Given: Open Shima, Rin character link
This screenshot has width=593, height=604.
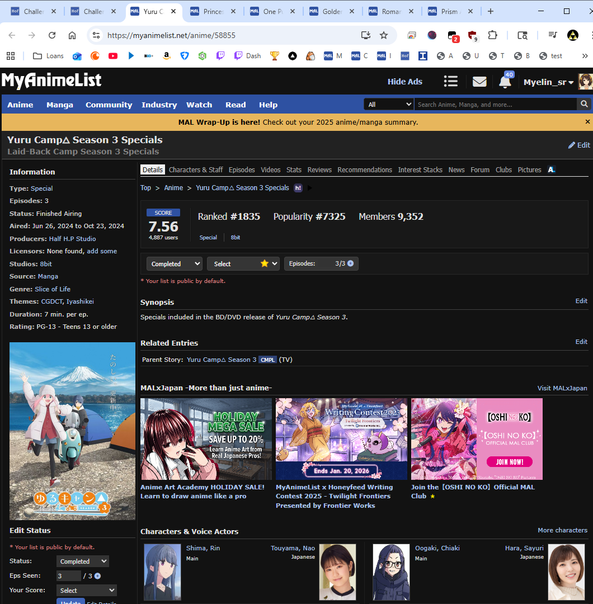Looking at the screenshot, I should tap(203, 548).
